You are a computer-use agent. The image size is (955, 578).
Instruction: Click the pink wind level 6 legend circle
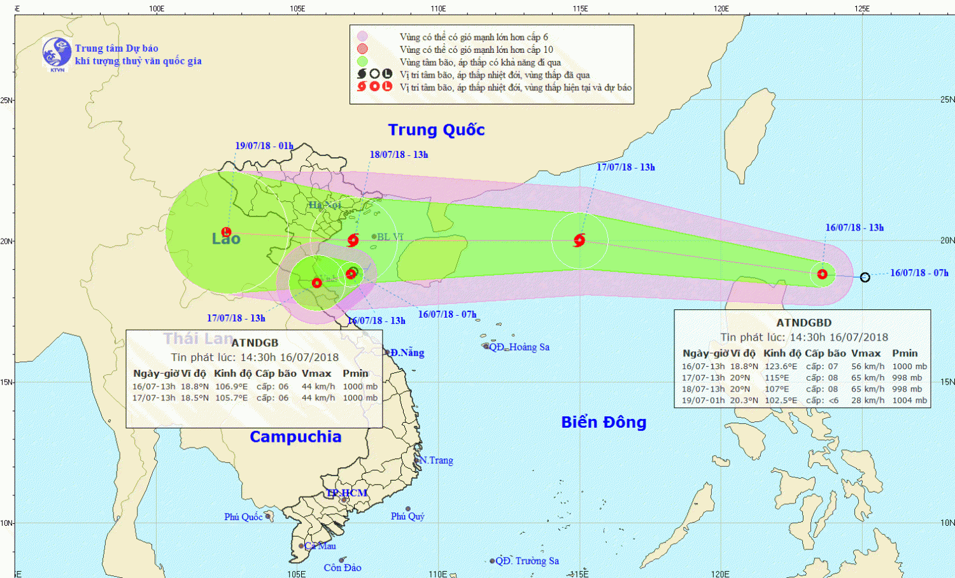click(362, 37)
